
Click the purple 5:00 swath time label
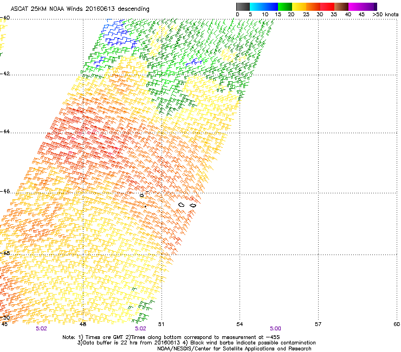click(x=275, y=329)
